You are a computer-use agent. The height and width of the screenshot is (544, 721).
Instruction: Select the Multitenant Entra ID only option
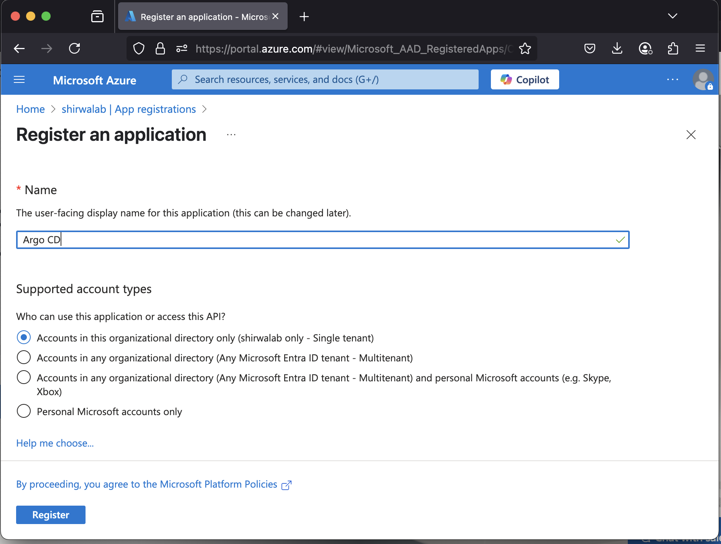(24, 358)
